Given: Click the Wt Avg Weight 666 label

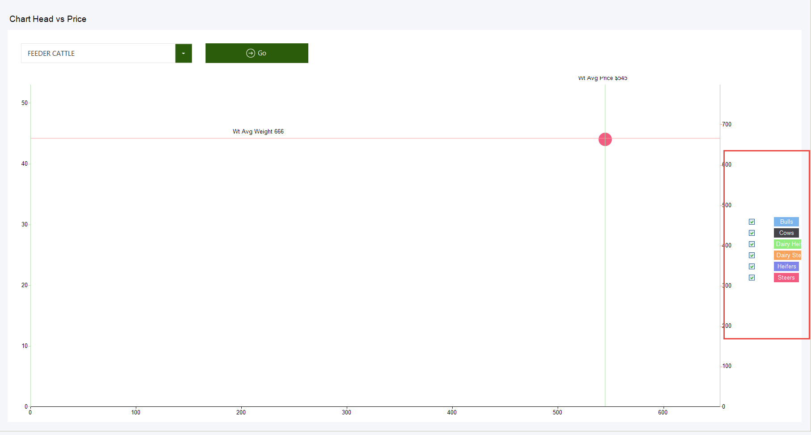Looking at the screenshot, I should 258,132.
